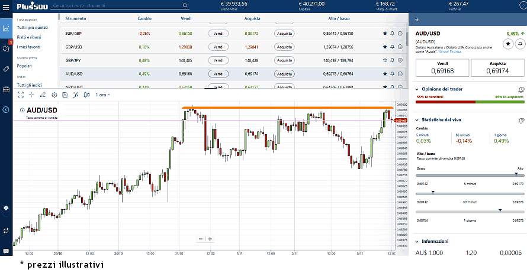Toggle the AUD/USD favorite star in side panel

507,44
